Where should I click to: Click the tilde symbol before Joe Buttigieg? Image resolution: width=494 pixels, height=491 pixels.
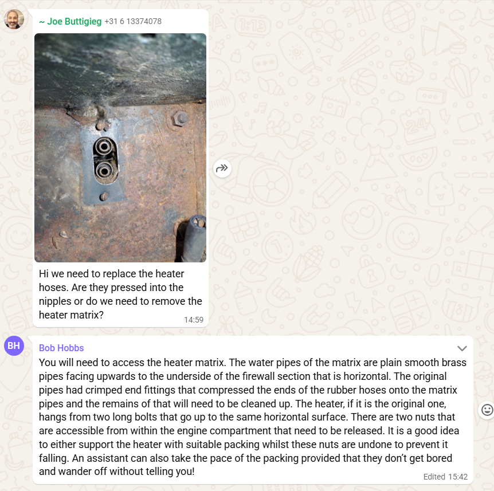42,22
